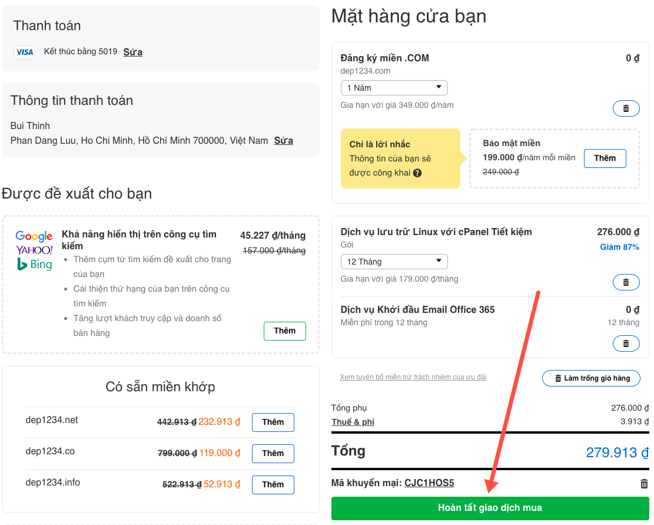Click the 3.913 ₫ tax amount
654x525 pixels.
(635, 421)
